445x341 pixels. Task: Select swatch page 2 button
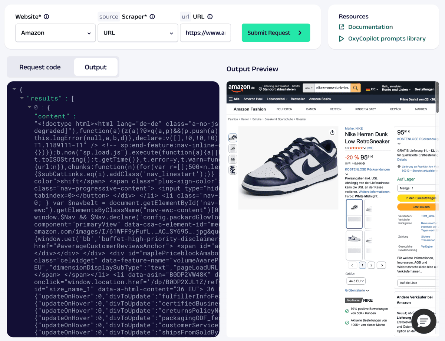(371, 265)
